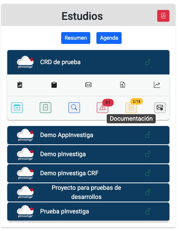Open the blue magnifier search icon

point(74,108)
